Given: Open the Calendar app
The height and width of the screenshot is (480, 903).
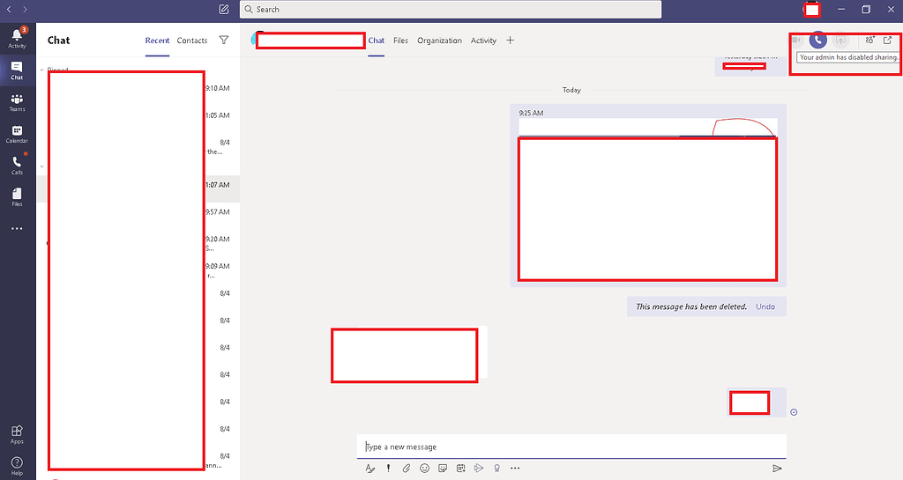Looking at the screenshot, I should coord(18,134).
